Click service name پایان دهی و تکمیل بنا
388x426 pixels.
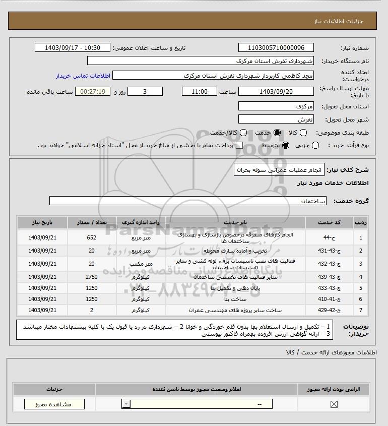235,288
